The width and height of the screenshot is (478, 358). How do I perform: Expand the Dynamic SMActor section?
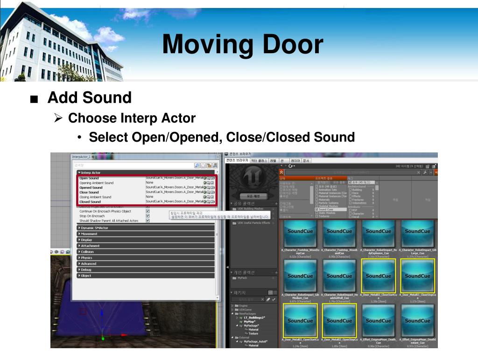pos(79,227)
